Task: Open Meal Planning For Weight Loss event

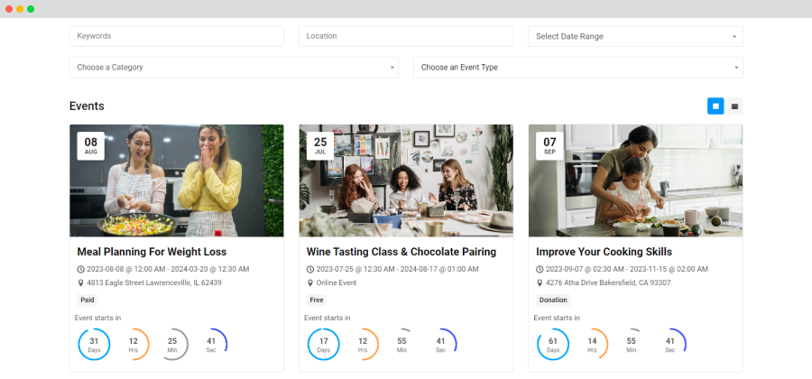Action: [x=152, y=252]
